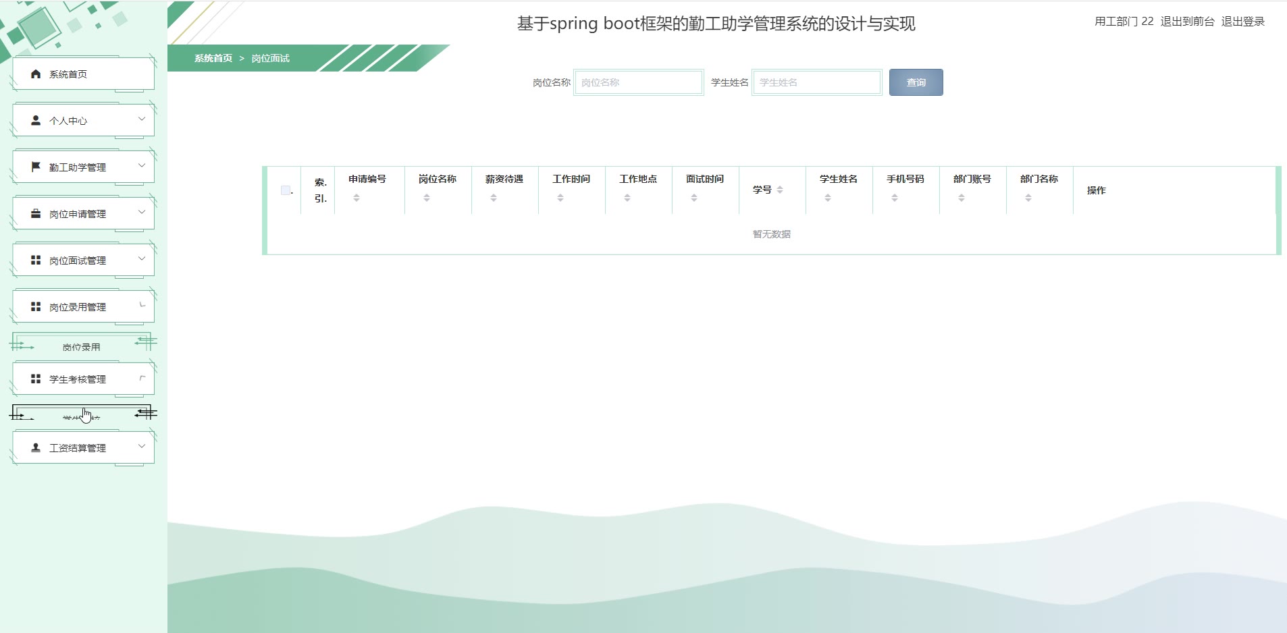This screenshot has height=633, width=1287.
Task: Open 岗位录用管理 menu item
Action: point(83,306)
